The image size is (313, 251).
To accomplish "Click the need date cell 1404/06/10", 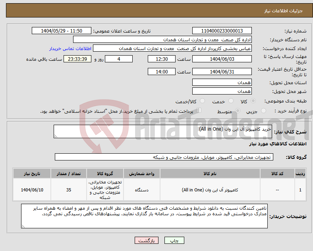I will click(32, 190).
